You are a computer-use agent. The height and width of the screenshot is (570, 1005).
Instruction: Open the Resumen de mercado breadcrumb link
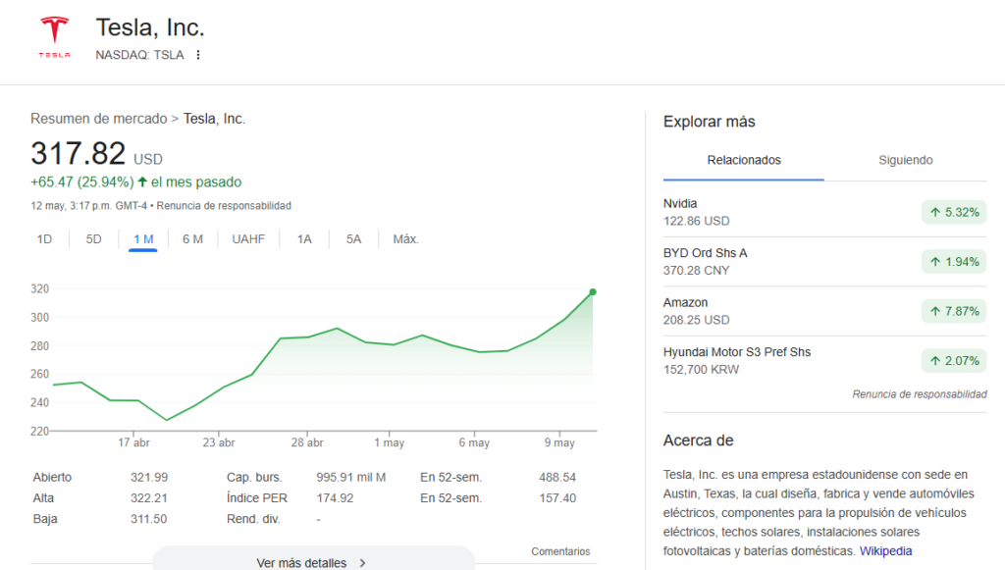99,119
